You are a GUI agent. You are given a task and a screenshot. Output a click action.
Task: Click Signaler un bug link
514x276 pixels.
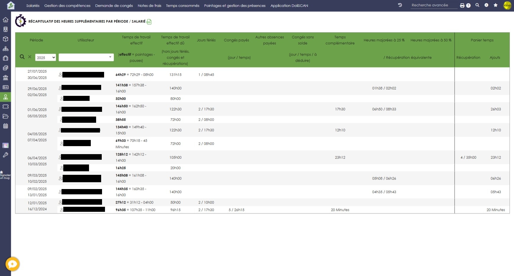5,175
